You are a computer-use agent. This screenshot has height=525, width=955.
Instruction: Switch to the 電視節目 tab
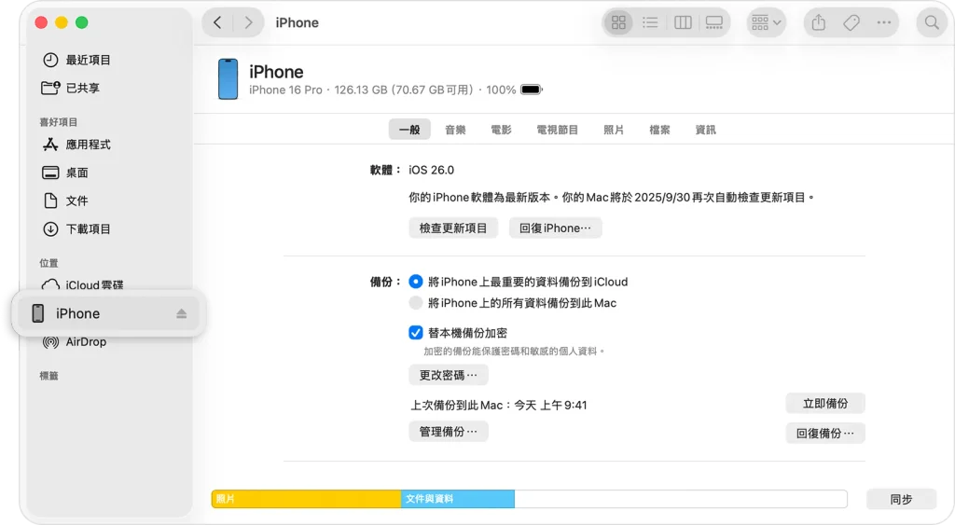pos(558,130)
